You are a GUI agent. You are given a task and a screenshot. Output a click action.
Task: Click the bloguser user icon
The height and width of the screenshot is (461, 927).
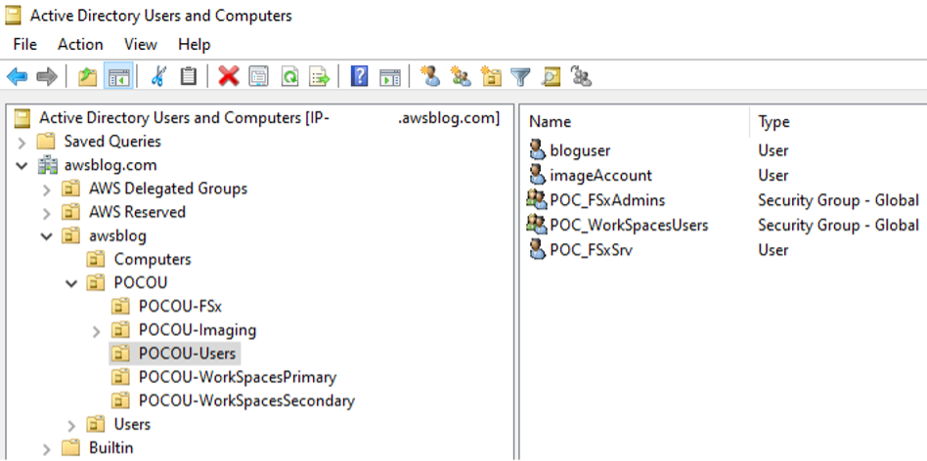[x=537, y=150]
